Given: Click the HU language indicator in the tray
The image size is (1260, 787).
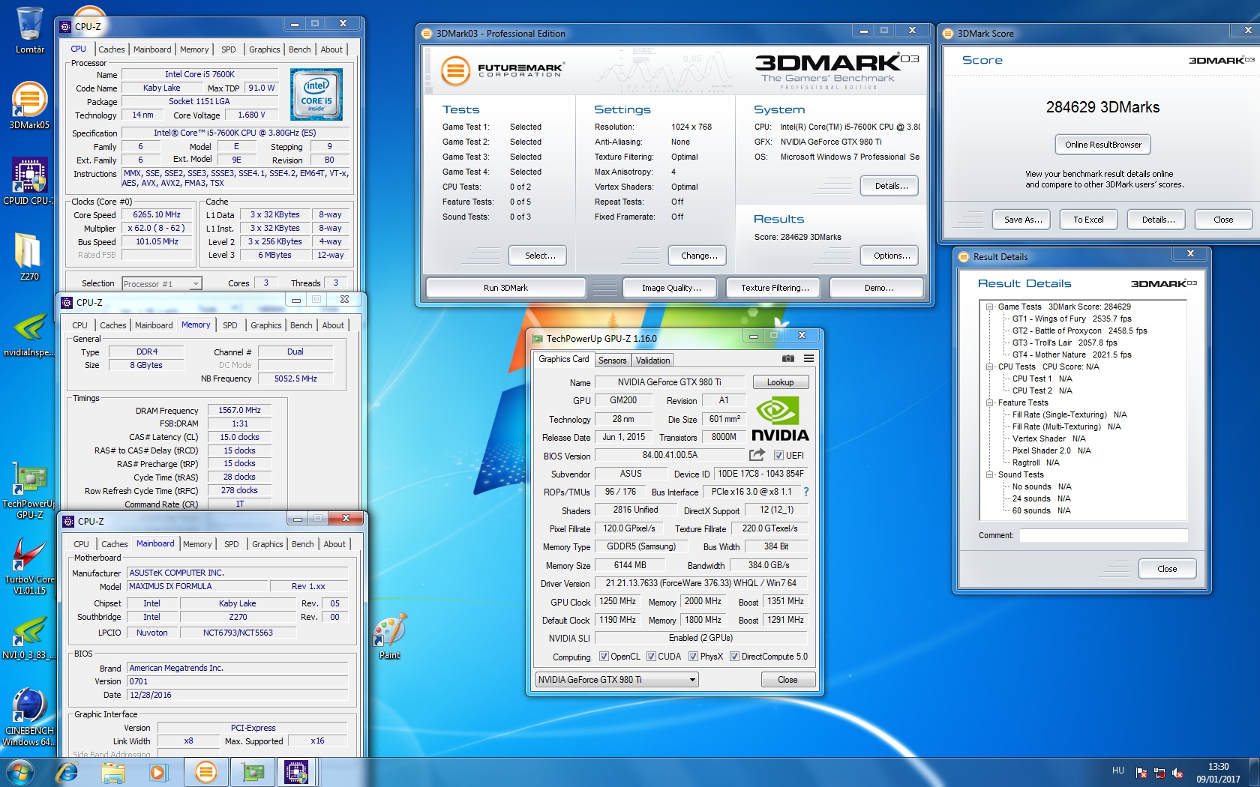Looking at the screenshot, I should tap(1117, 771).
